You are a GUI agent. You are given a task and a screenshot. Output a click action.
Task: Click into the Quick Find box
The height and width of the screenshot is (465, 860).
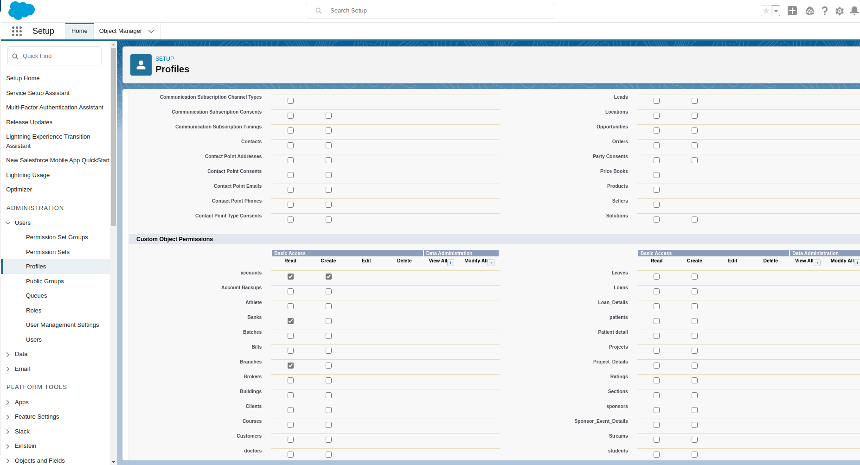coord(54,56)
